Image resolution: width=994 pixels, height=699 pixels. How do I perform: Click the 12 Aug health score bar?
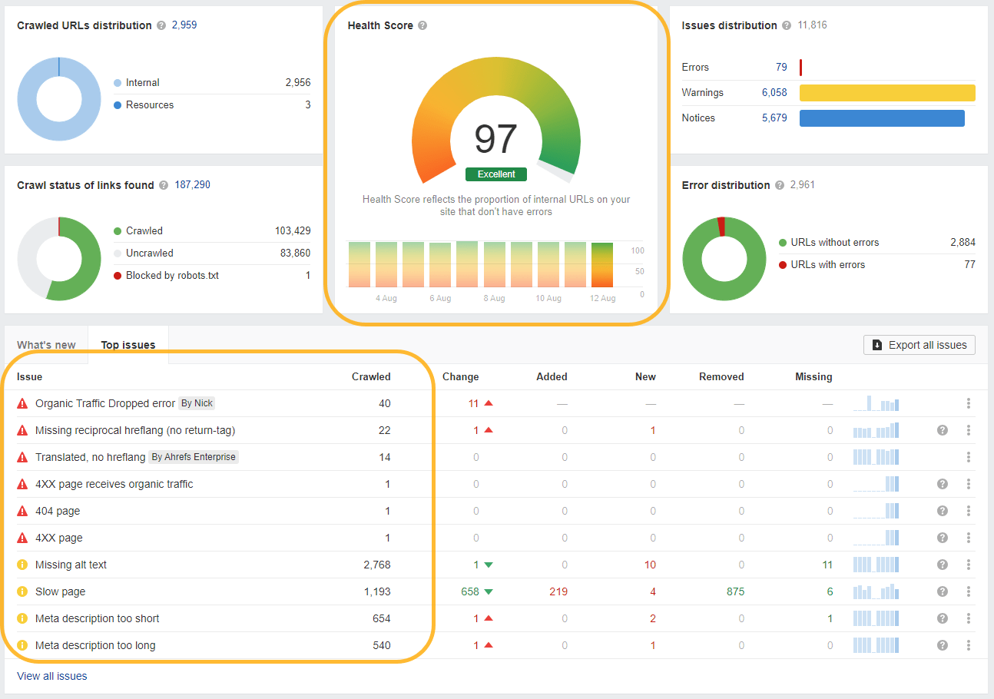coord(602,265)
